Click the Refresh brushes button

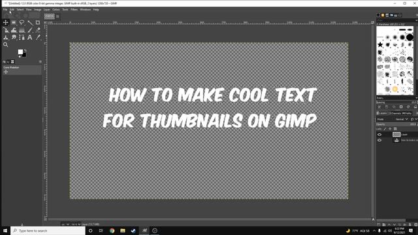(x=408, y=107)
